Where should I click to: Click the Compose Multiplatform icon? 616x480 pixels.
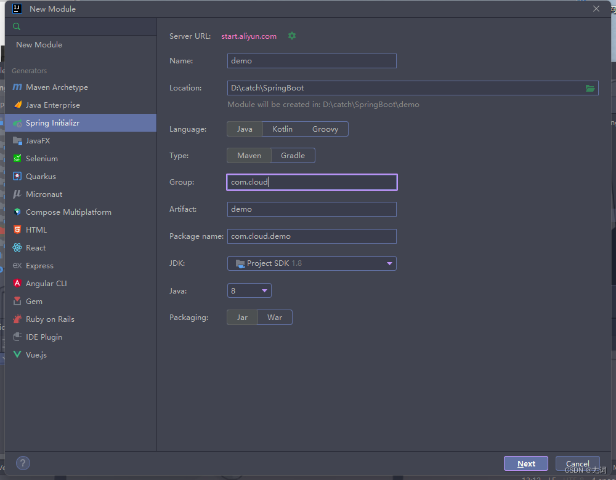pyautogui.click(x=17, y=212)
